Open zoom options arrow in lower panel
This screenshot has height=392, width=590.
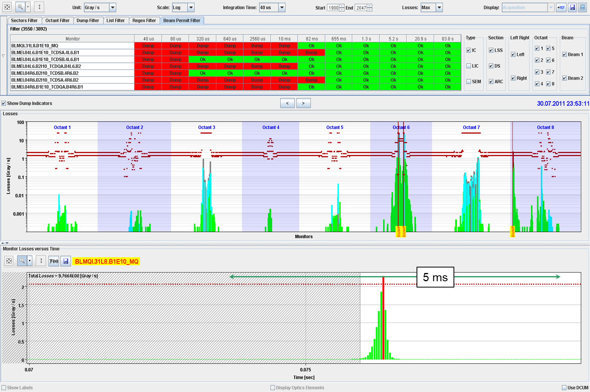pyautogui.click(x=29, y=261)
